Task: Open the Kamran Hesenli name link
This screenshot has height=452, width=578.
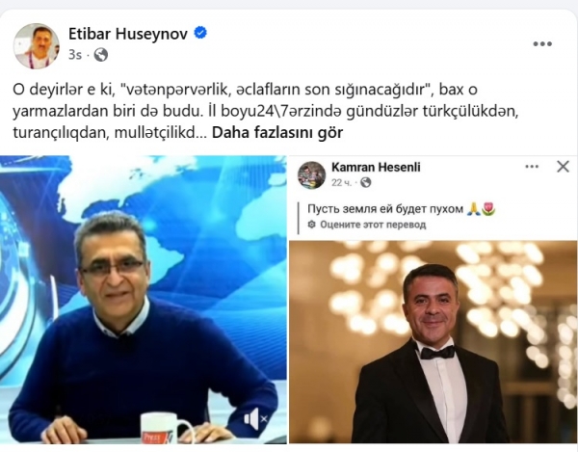Action: coord(376,168)
